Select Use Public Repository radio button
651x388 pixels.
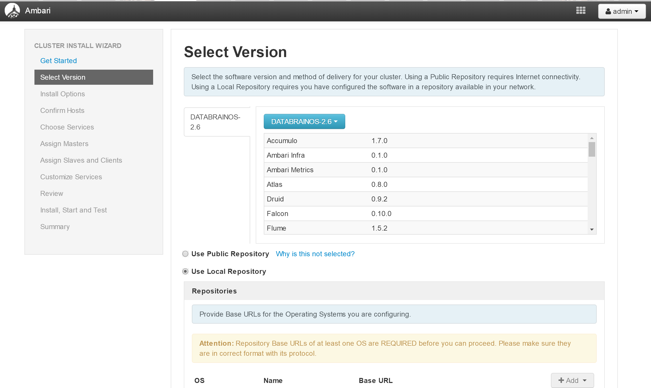click(x=185, y=254)
